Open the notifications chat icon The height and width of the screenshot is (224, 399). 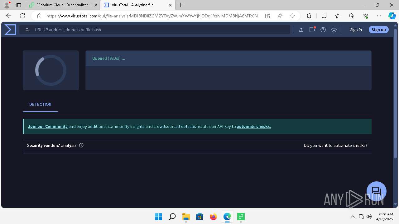point(312,30)
